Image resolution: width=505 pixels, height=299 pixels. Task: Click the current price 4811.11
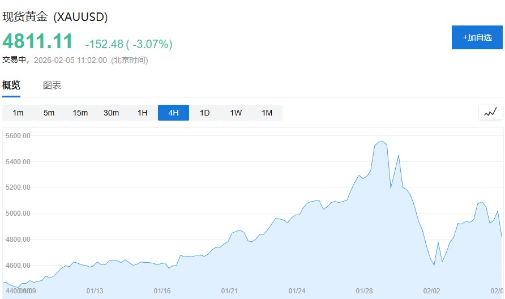tap(38, 42)
